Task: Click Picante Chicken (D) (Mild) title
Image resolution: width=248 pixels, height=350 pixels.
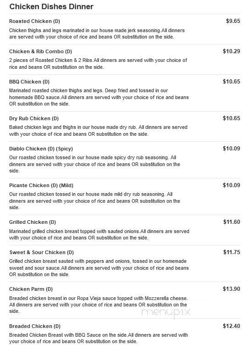Action: pyautogui.click(x=41, y=185)
